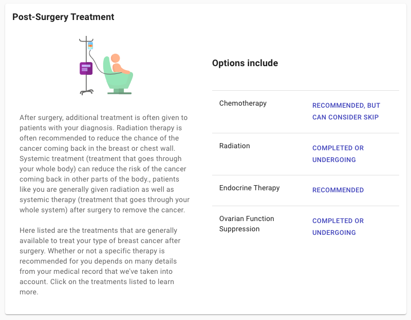Screen dimensions: 411x320
Task: Select the Chemotherapy table row
Action: tap(305, 112)
